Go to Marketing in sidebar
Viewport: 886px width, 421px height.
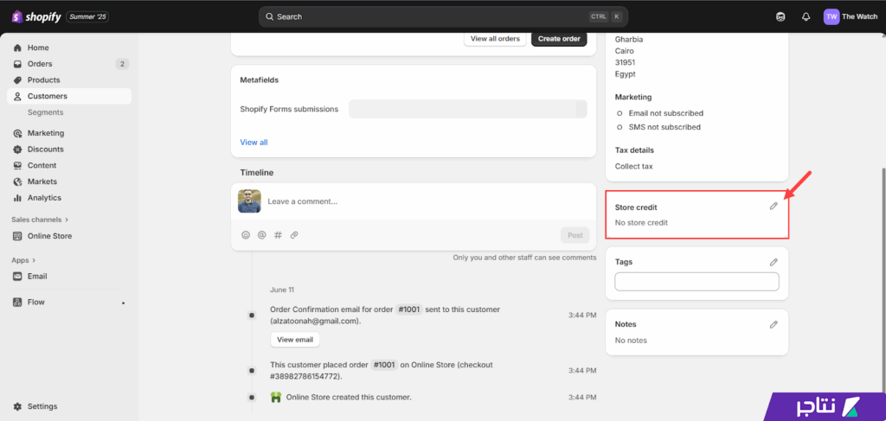pyautogui.click(x=46, y=133)
